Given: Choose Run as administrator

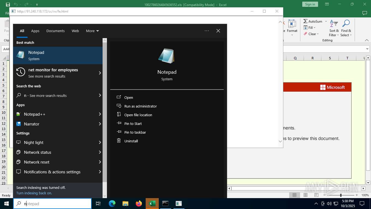Looking at the screenshot, I should 140,106.
